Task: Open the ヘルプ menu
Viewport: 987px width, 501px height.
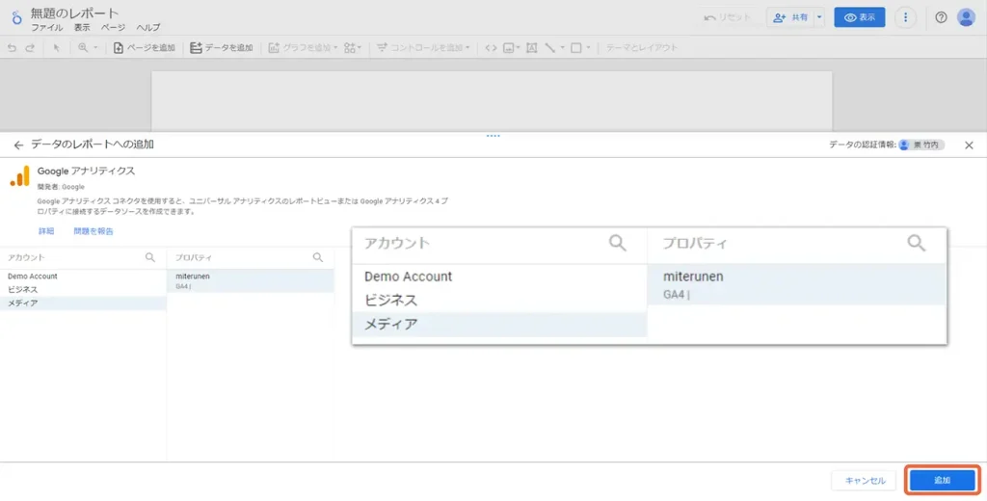Action: coord(148,28)
